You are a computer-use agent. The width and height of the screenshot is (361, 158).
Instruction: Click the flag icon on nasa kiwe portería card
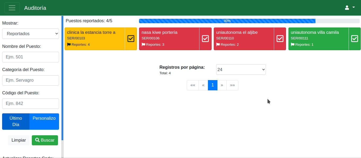(x=144, y=44)
